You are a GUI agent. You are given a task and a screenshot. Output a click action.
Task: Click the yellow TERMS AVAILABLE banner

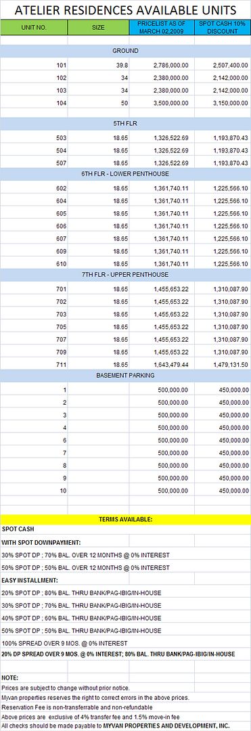[x=125, y=519]
